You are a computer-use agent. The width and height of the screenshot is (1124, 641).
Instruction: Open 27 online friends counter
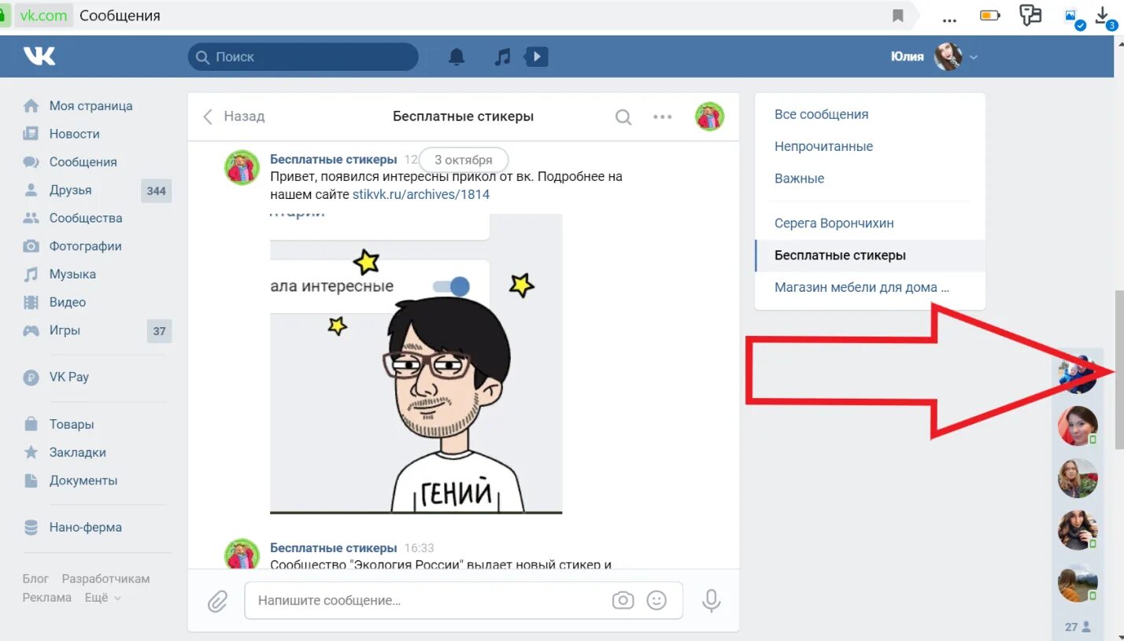[1078, 627]
